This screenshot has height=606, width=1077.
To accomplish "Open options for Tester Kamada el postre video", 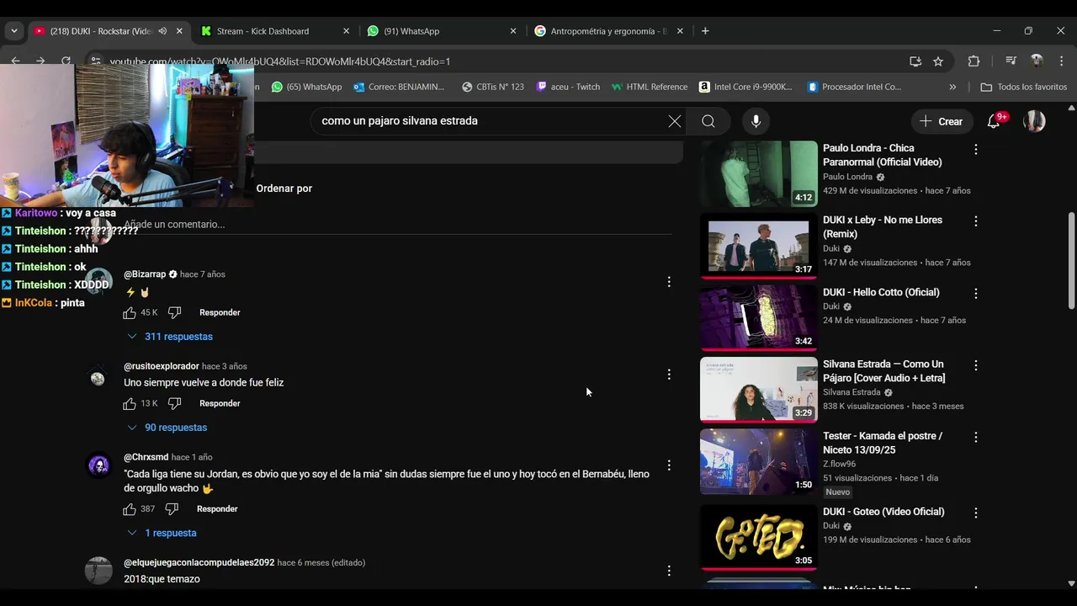I will [976, 437].
